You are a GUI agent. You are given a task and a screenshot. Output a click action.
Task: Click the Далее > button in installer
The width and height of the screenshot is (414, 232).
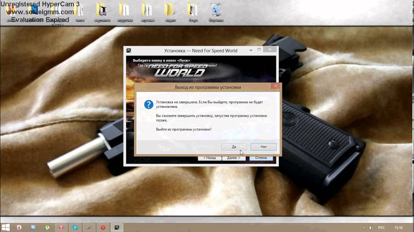pyautogui.click(x=234, y=158)
